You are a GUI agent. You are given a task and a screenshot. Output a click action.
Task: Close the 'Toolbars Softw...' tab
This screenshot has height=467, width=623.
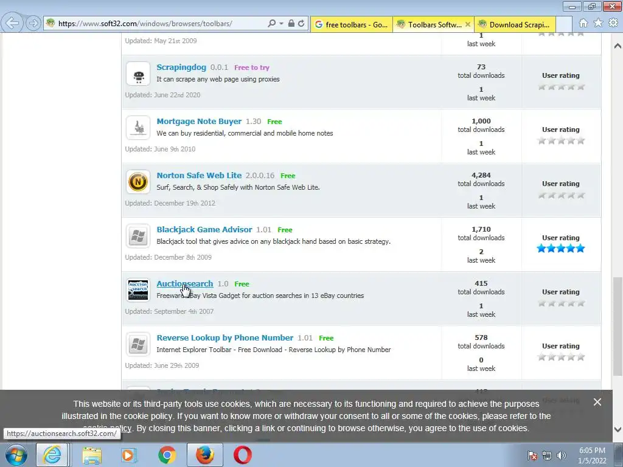(x=468, y=24)
